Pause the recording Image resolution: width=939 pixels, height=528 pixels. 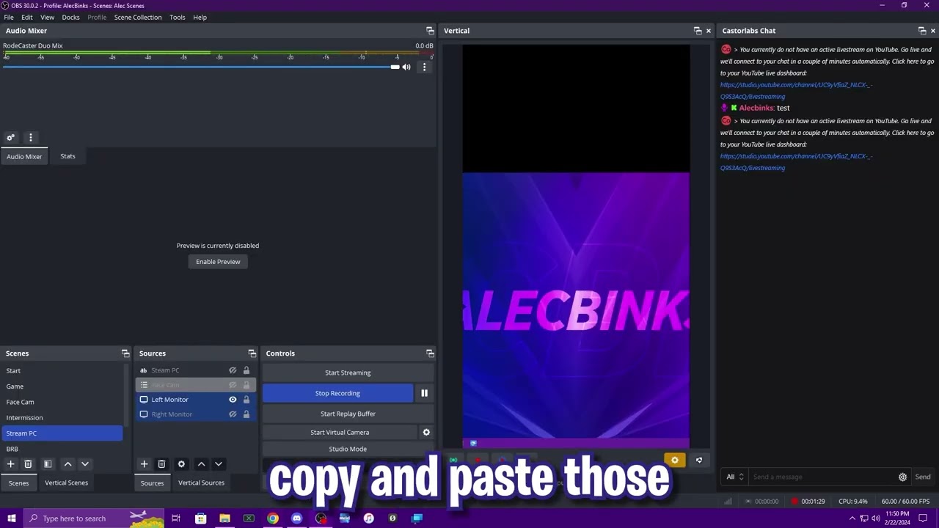[x=424, y=393]
